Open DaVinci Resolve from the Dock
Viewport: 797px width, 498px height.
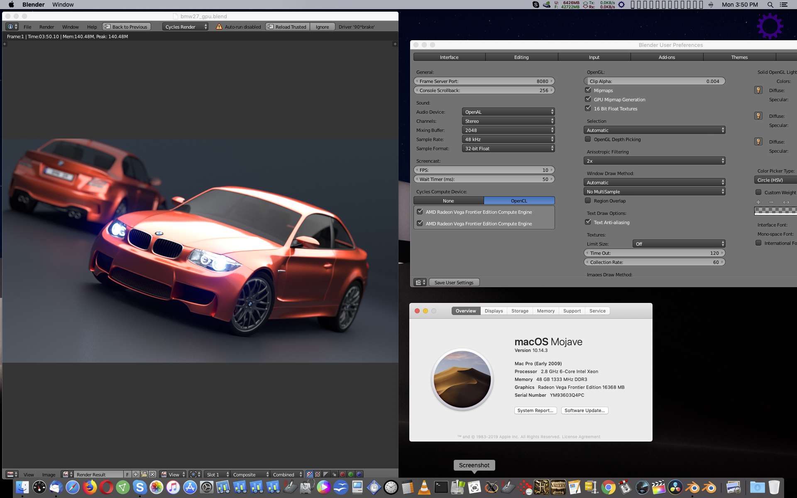pos(675,487)
